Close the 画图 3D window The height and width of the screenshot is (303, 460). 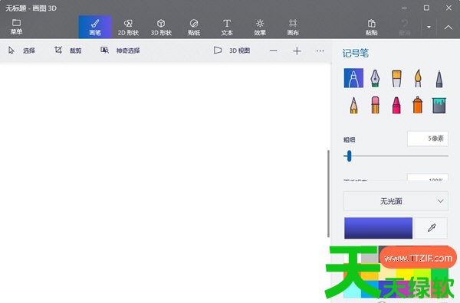click(449, 8)
